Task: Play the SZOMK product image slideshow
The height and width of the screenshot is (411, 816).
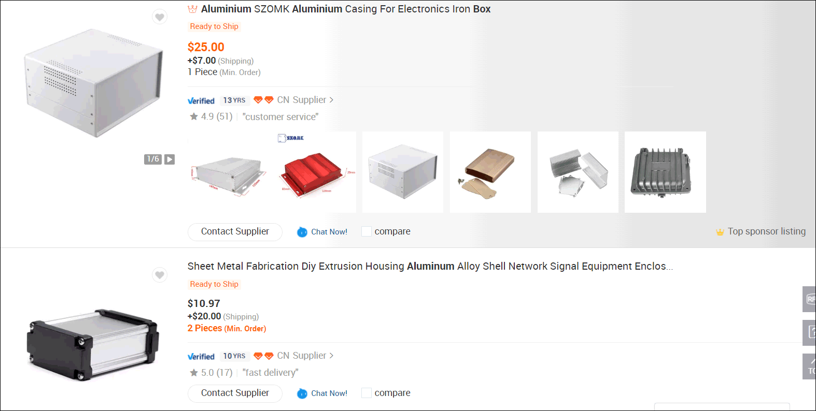Action: click(x=170, y=159)
